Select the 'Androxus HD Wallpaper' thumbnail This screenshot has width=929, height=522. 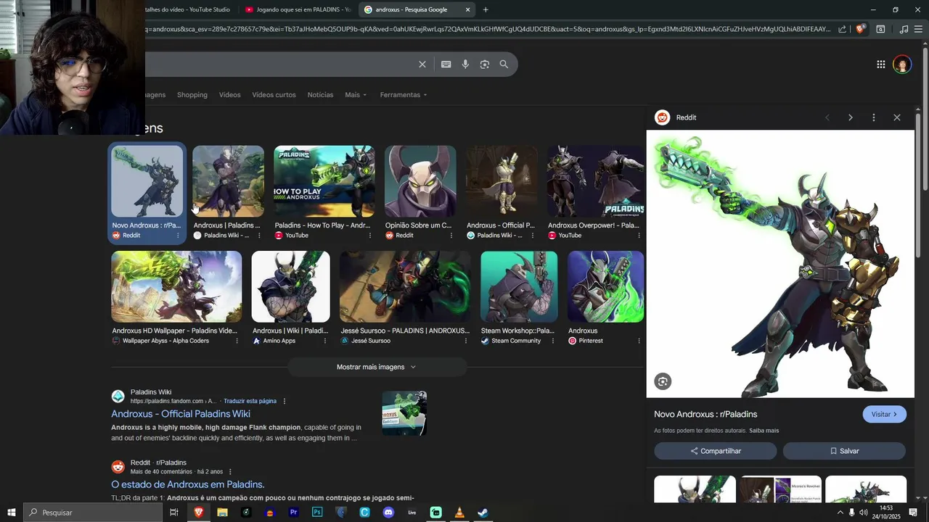(176, 286)
